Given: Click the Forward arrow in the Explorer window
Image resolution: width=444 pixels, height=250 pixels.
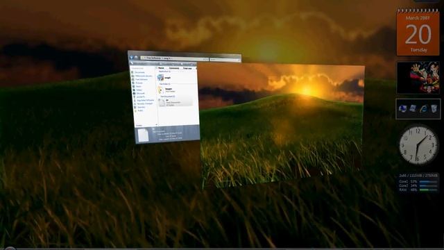Looking at the screenshot, I should (x=136, y=58).
